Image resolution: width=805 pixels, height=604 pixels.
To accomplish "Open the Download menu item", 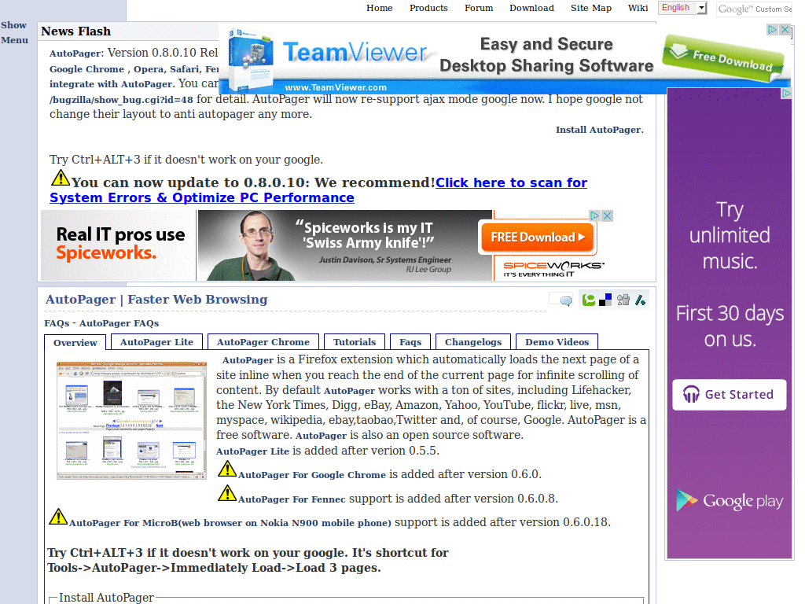I will 532,8.
